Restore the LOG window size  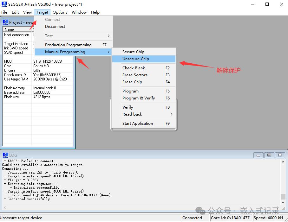[269, 155]
